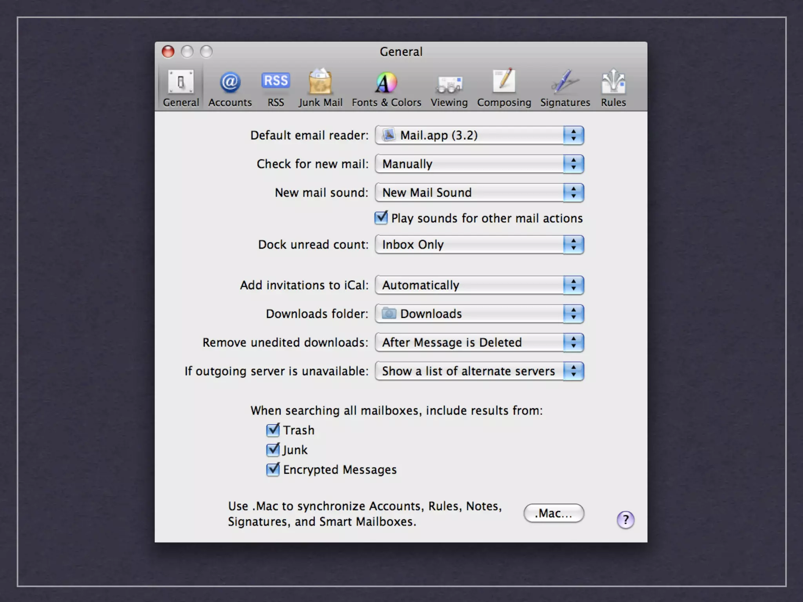Open the Junk Mail preferences icon
803x602 pixels.
(x=320, y=88)
